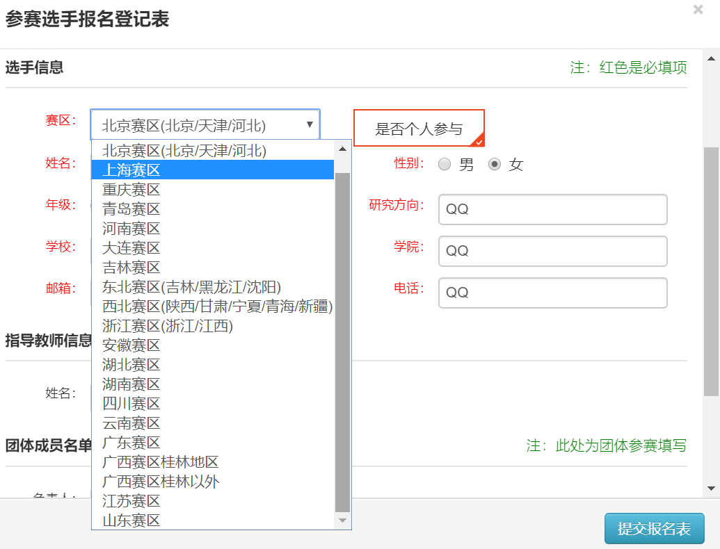Select the 女 radio button
Image resolution: width=720 pixels, height=549 pixels.
(495, 165)
